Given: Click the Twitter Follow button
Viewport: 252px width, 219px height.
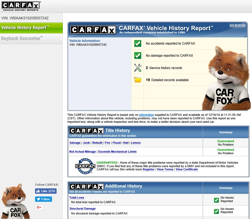Looking at the screenshot, I should click(43, 199).
